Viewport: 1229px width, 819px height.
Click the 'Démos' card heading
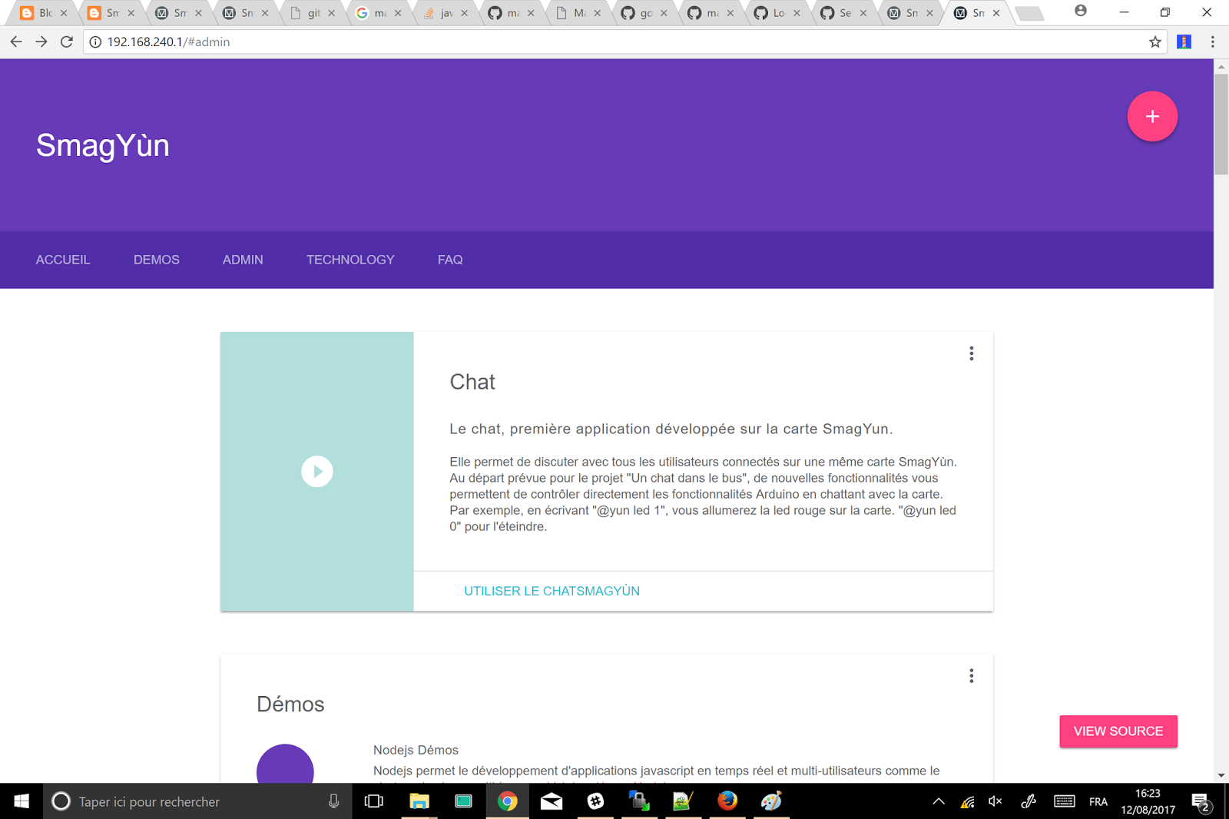pyautogui.click(x=290, y=704)
